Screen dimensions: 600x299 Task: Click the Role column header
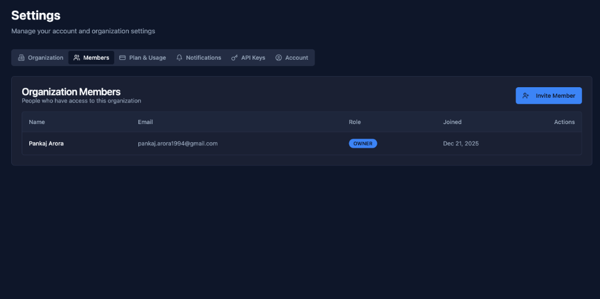point(354,122)
